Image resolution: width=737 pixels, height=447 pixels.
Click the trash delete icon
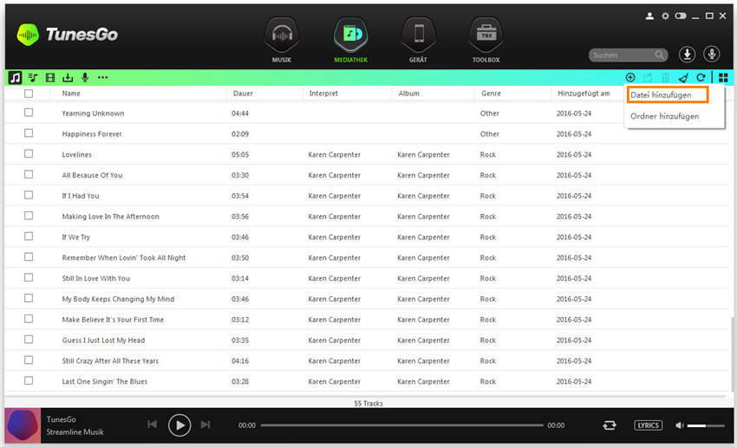[666, 77]
